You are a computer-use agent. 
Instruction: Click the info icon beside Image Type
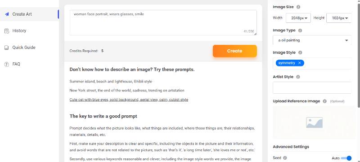[x=300, y=31]
